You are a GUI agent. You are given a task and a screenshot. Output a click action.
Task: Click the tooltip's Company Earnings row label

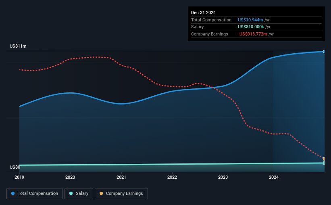(209, 34)
